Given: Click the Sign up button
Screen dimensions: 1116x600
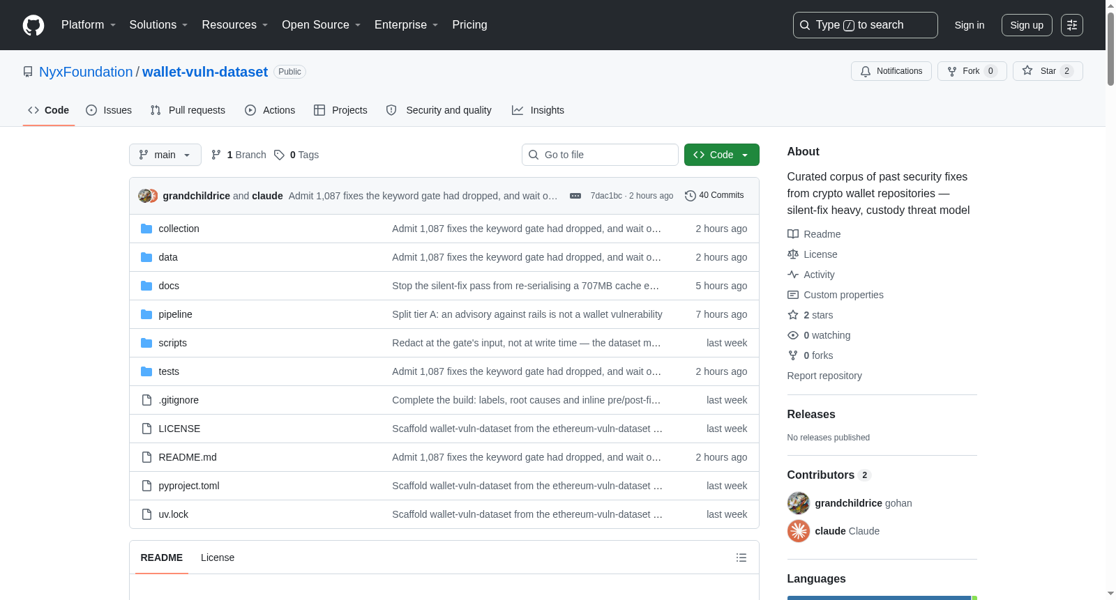Looking at the screenshot, I should (1027, 25).
